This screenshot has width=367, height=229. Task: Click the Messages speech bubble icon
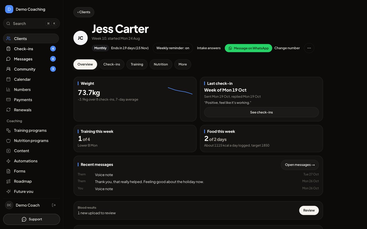[x=8, y=59]
